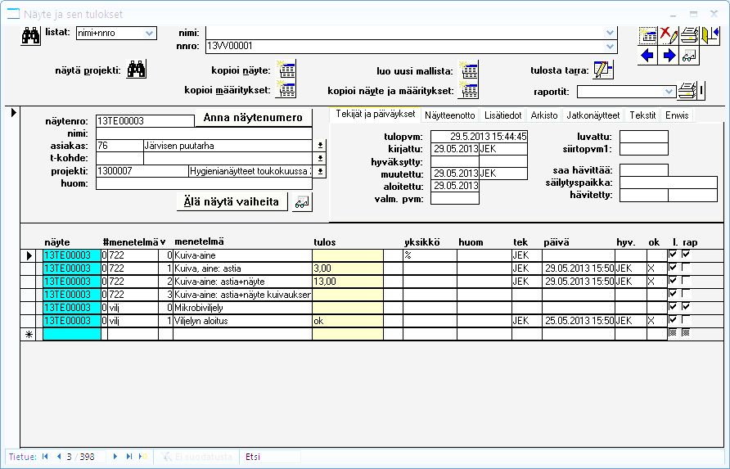Switch to the Näytteenotto tab
This screenshot has width=730, height=469.
450,115
